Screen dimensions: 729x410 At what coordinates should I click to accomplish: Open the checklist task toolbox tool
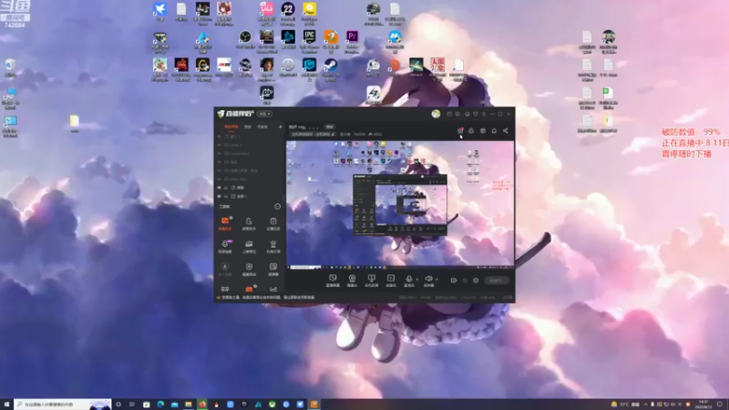coord(272,223)
